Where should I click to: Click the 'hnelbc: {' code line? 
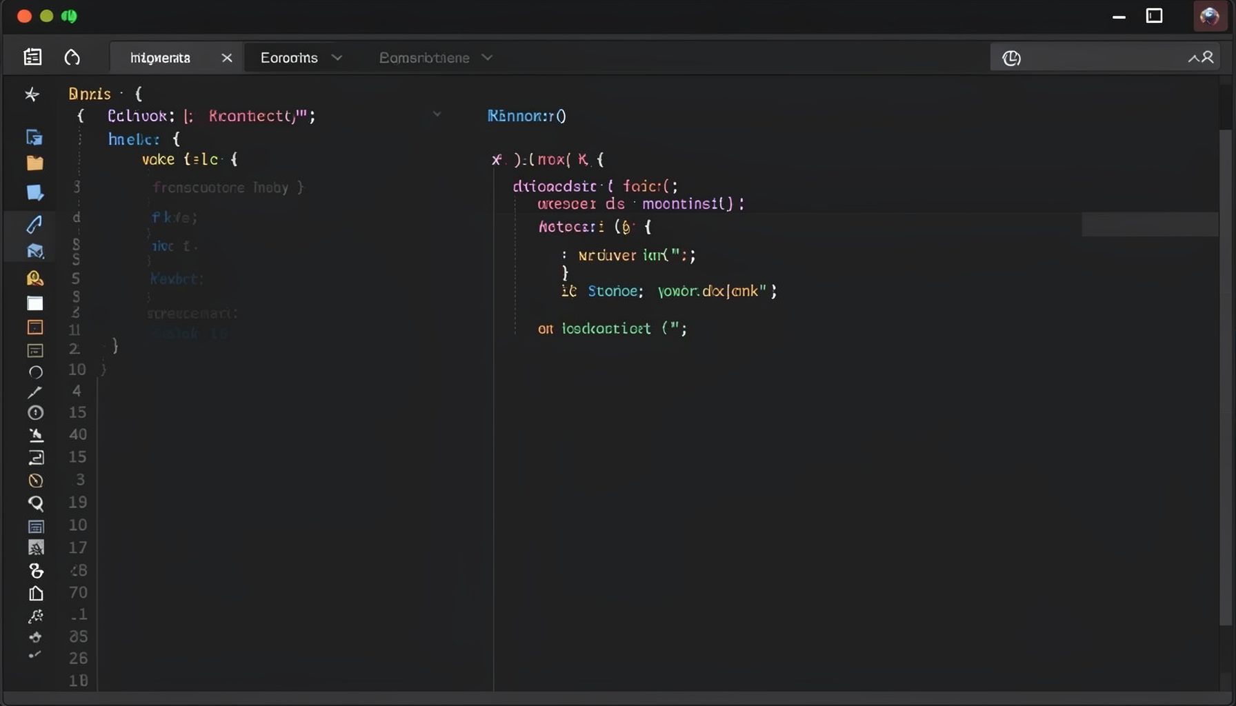[x=144, y=139]
